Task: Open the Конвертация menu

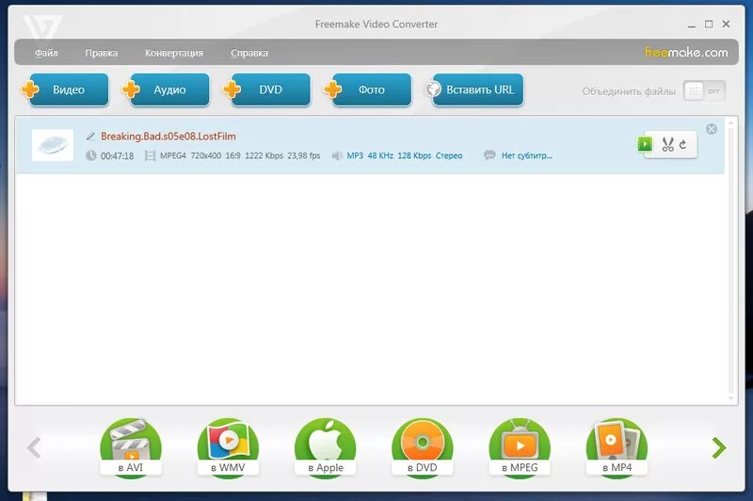Action: pos(174,53)
